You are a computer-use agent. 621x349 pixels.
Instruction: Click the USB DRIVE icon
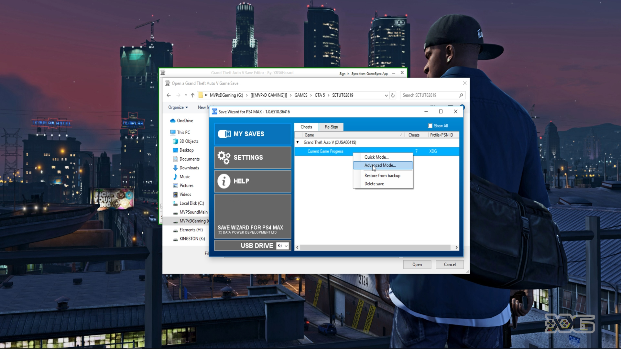(252, 246)
